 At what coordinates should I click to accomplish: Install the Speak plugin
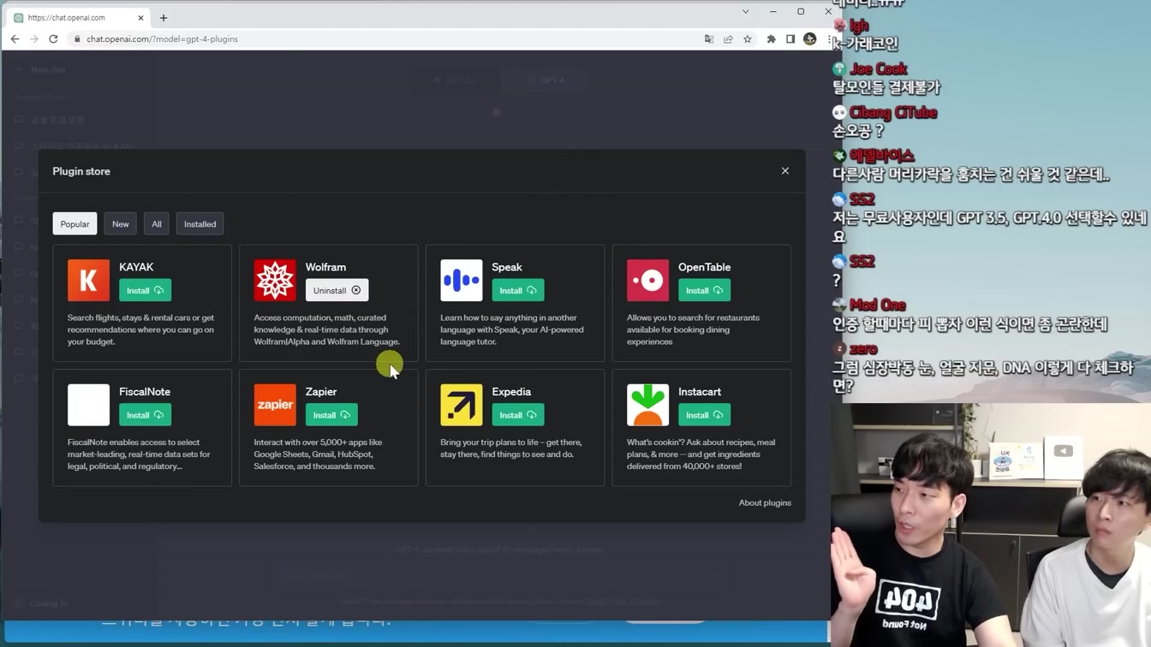pos(518,290)
